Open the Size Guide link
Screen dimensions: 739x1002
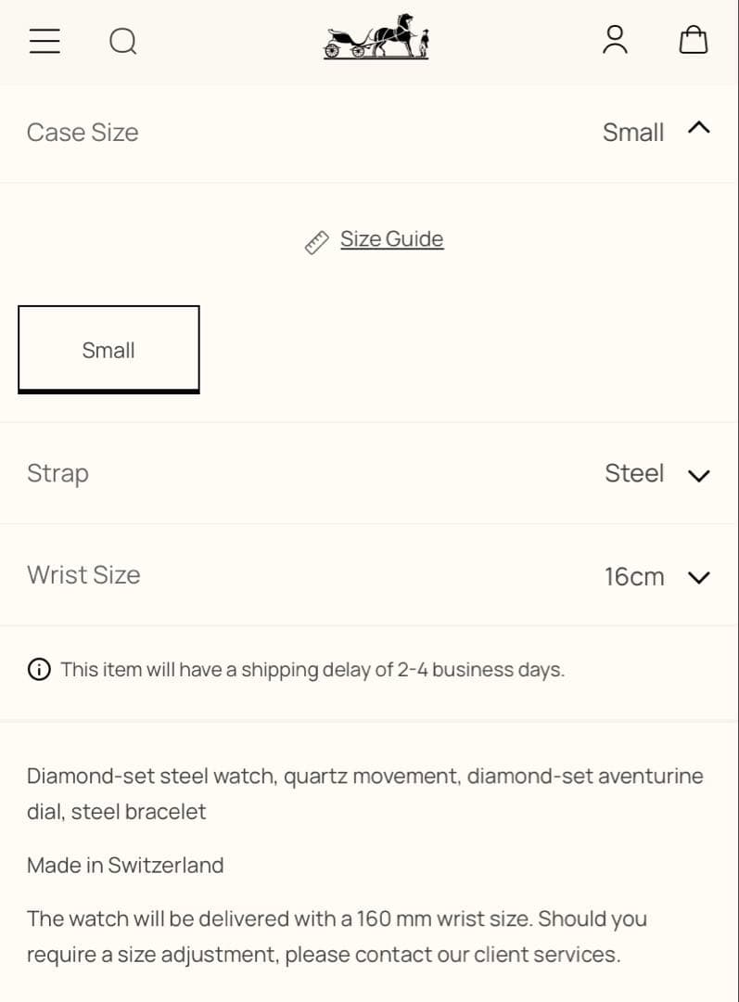(391, 239)
